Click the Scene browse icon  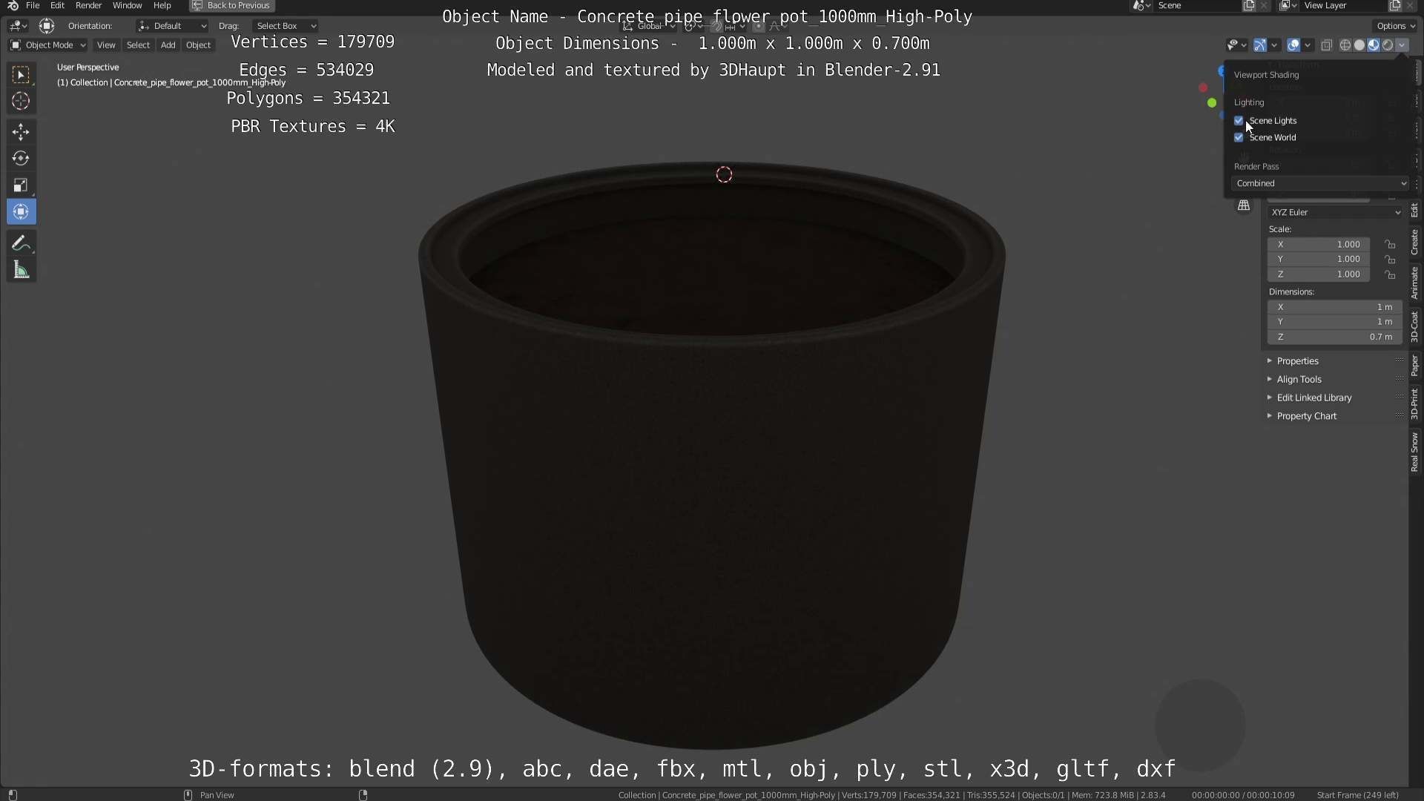click(1141, 6)
